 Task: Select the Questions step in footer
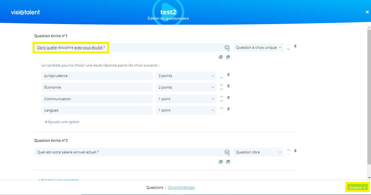click(154, 188)
